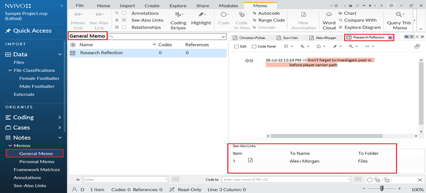426x193 pixels.
Task: Click the Chart option in ribbon
Action: tap(347, 13)
